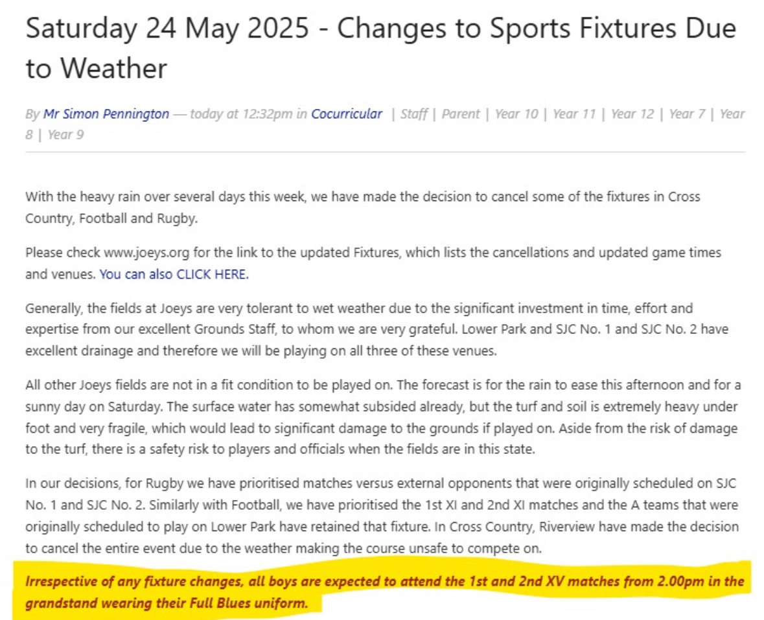Select the Year 12 tag
Image resolution: width=764 pixels, height=620 pixels.
(x=632, y=113)
